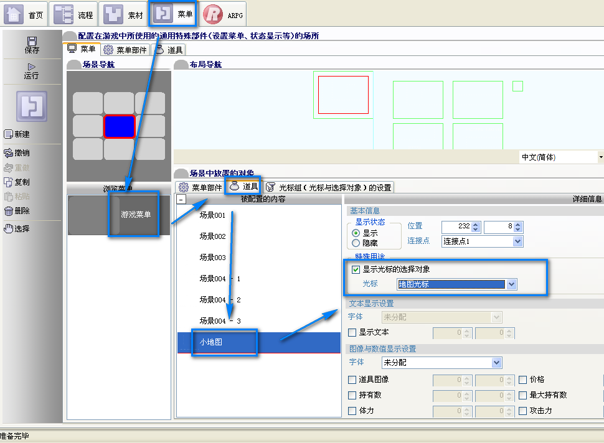
Task: Select the 隐藏 radio button
Action: (x=356, y=243)
